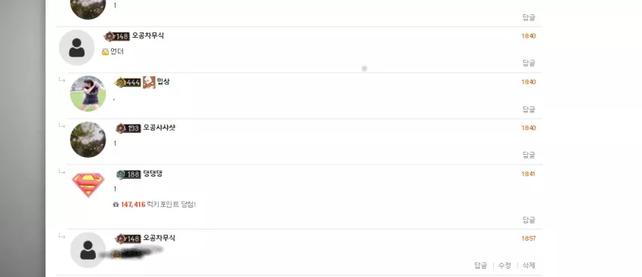Screen dimensions: 642x277
Task: Click the level 444 badge beside 밉상
Action: click(128, 82)
